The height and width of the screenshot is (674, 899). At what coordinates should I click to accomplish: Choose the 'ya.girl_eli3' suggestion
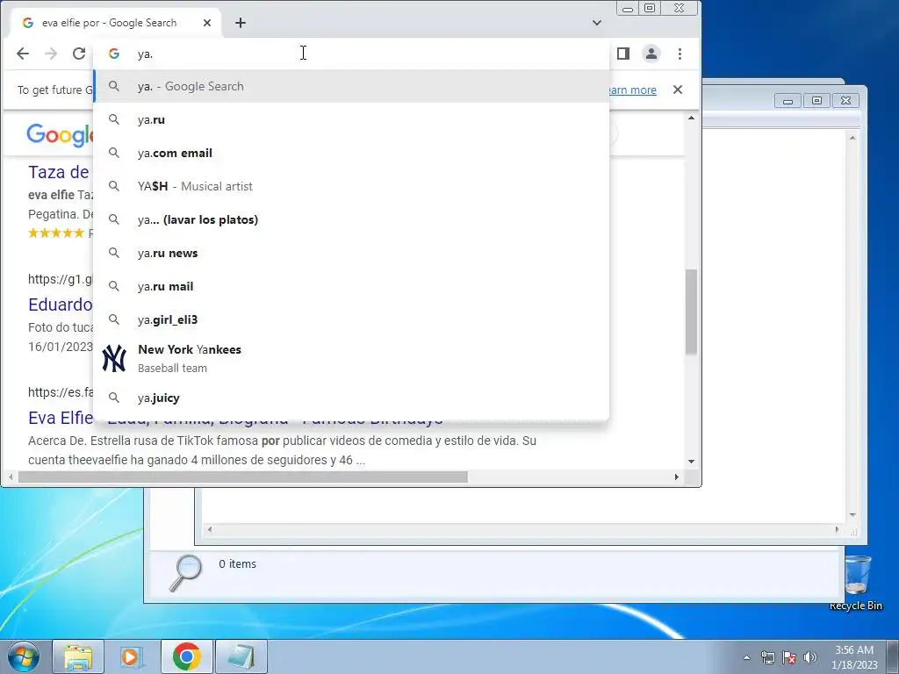coord(351,319)
